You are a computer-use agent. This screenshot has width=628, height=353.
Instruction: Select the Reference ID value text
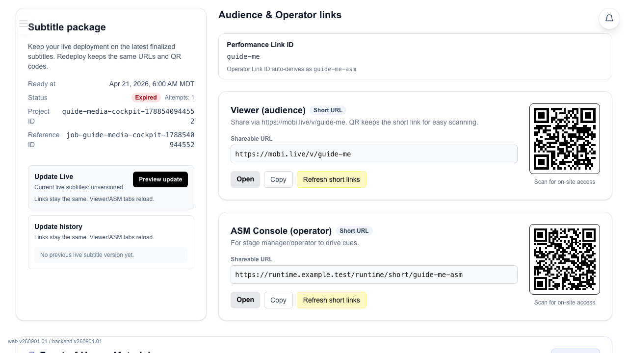131,140
